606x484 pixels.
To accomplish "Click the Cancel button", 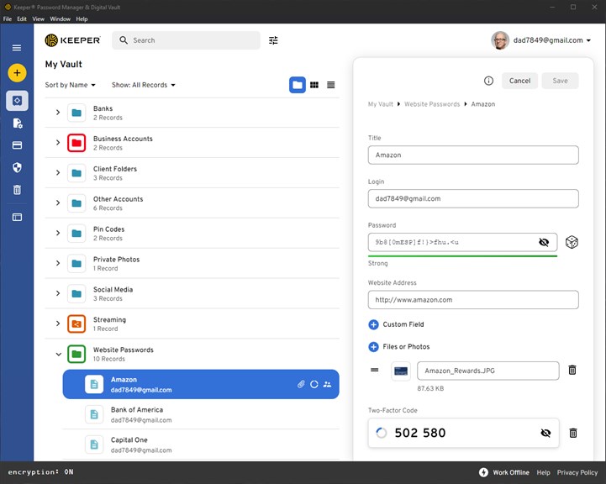I will click(x=519, y=81).
